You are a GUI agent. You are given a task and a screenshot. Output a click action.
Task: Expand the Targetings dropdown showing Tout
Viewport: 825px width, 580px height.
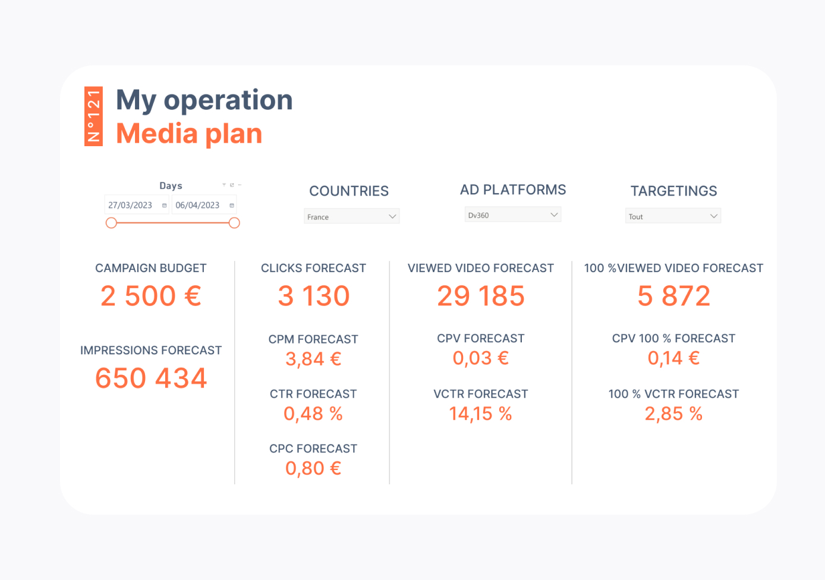[x=713, y=216]
